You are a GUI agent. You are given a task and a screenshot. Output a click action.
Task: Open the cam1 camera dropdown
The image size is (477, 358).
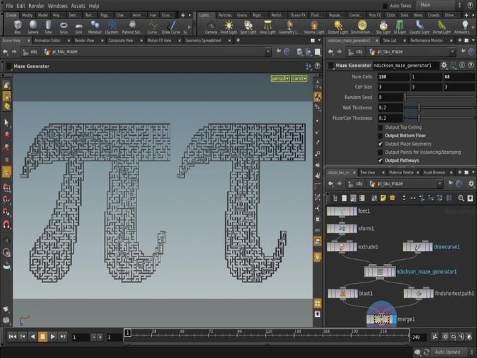299,78
